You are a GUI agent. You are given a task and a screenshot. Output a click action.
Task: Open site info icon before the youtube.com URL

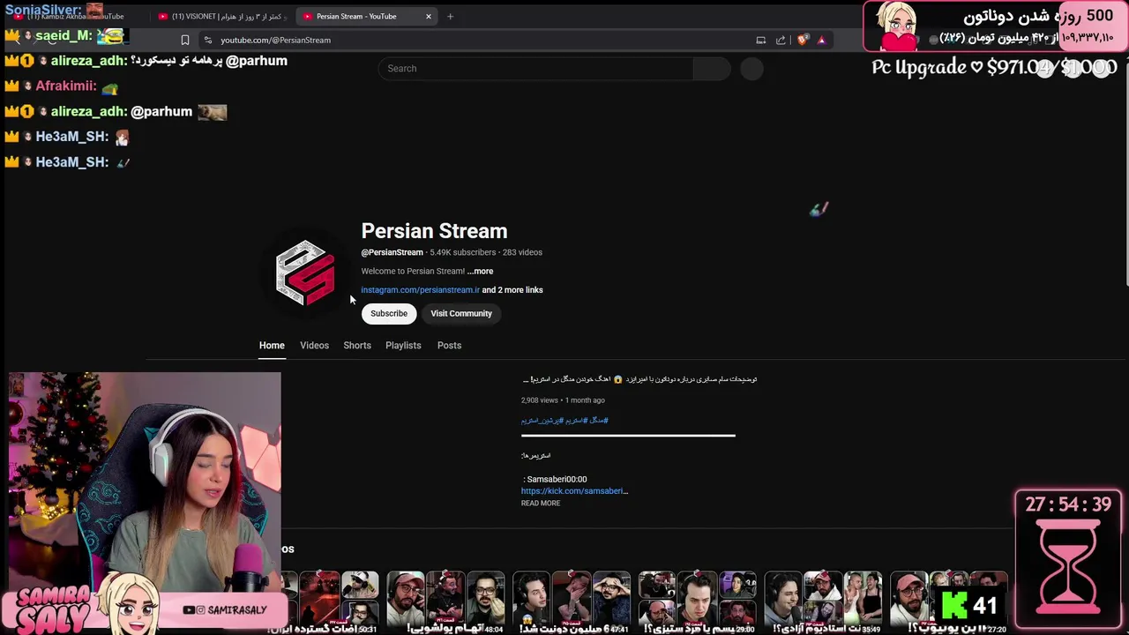point(207,40)
